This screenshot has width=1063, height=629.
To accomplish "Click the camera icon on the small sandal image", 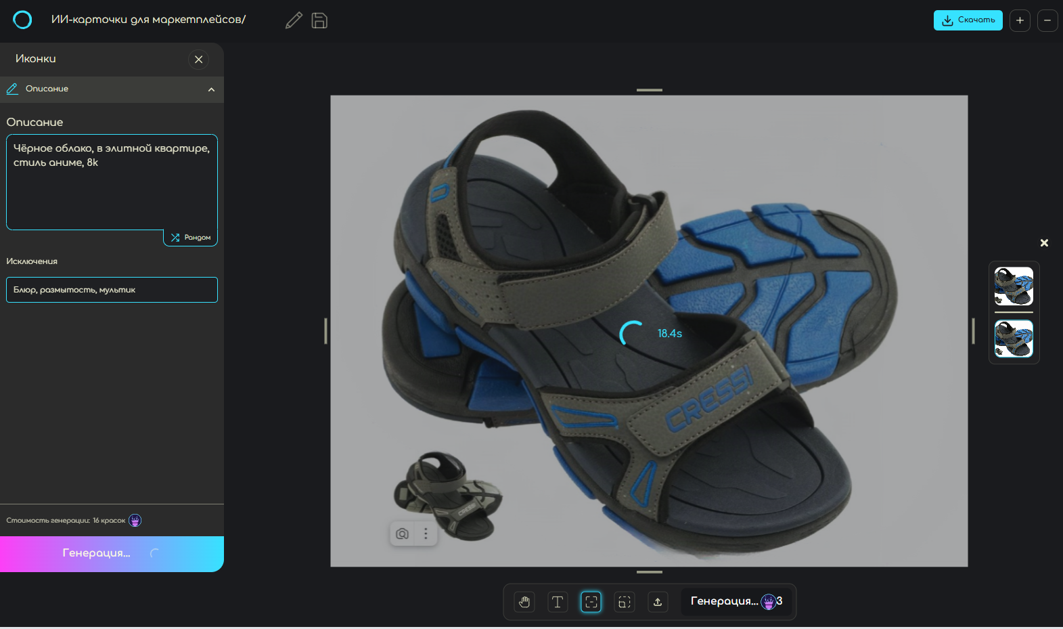I will coord(402,534).
